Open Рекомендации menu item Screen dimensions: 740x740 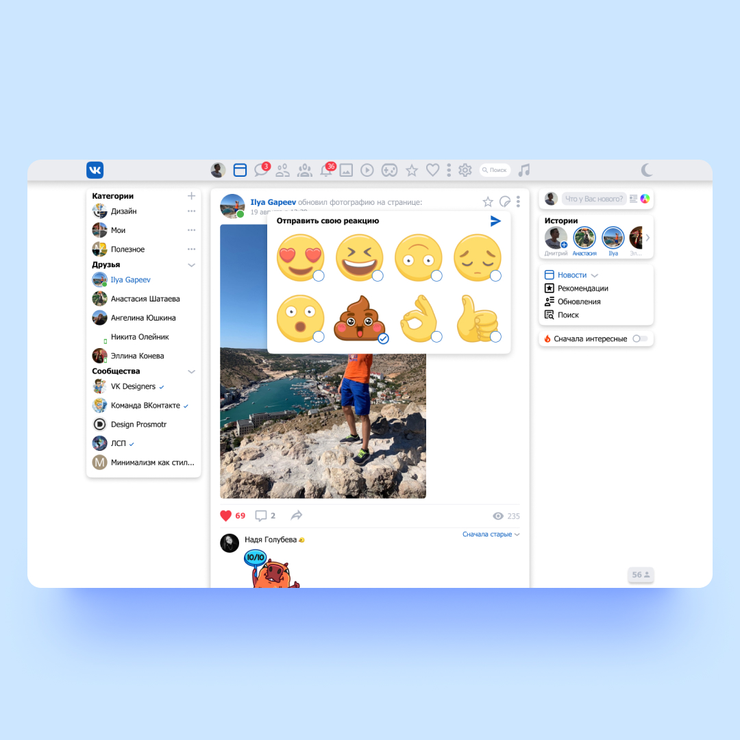[576, 288]
